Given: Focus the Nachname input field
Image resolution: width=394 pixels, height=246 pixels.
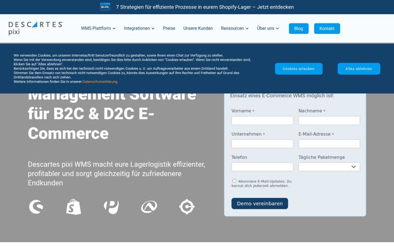Looking at the screenshot, I should click(329, 120).
